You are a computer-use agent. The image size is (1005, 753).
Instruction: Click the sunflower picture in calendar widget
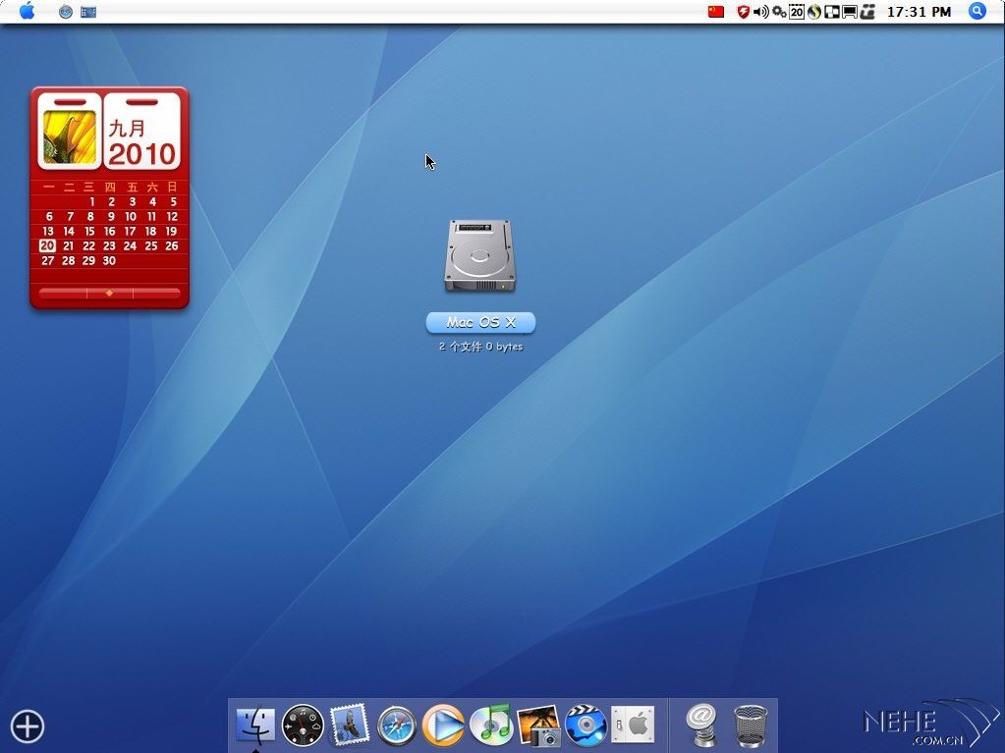tap(69, 136)
